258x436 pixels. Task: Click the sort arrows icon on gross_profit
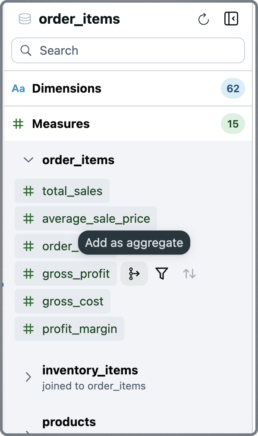point(189,274)
